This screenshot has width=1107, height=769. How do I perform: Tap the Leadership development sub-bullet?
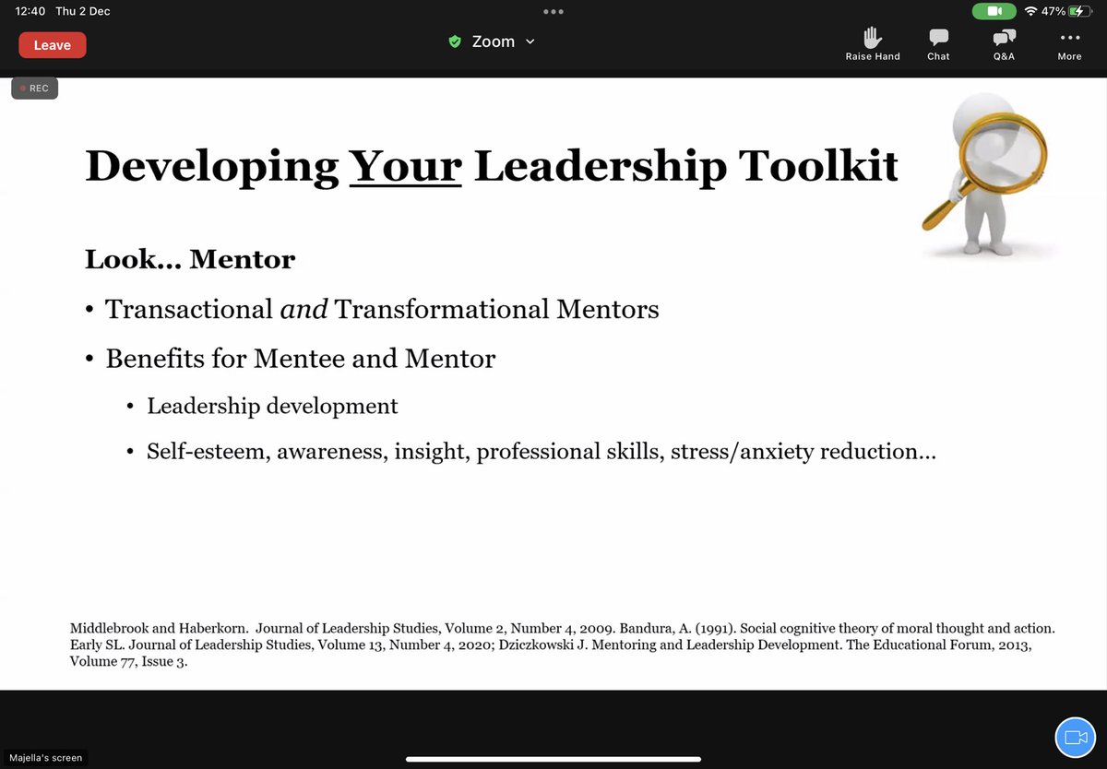272,406
